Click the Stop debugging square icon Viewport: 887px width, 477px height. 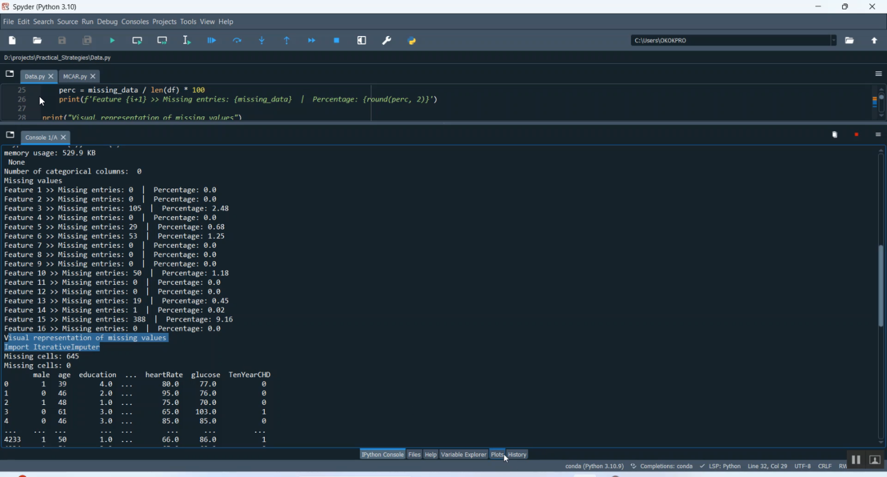336,41
